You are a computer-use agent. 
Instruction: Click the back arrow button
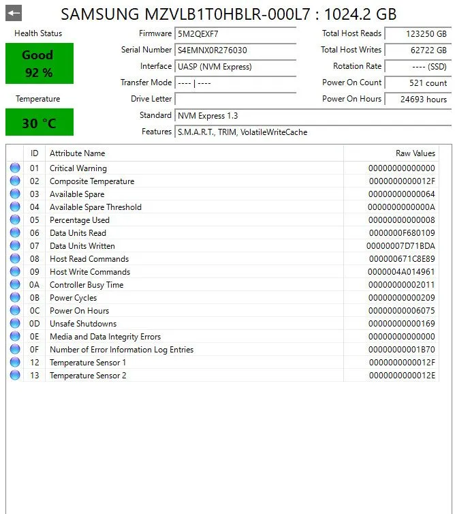14,13
